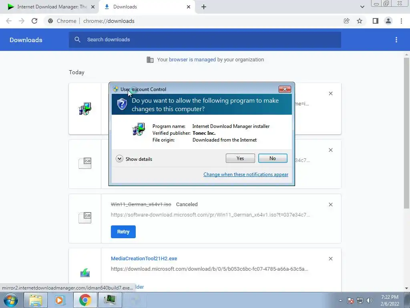Screen dimensions: 410x308
Task: Click the Chrome taskbar icon
Action: [x=85, y=300]
